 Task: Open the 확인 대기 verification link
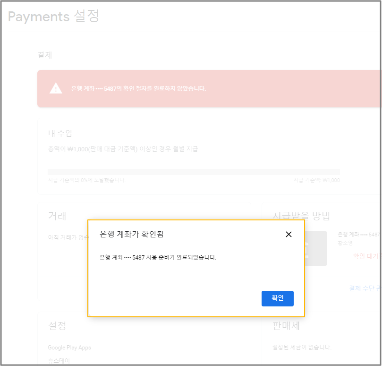coord(366,256)
